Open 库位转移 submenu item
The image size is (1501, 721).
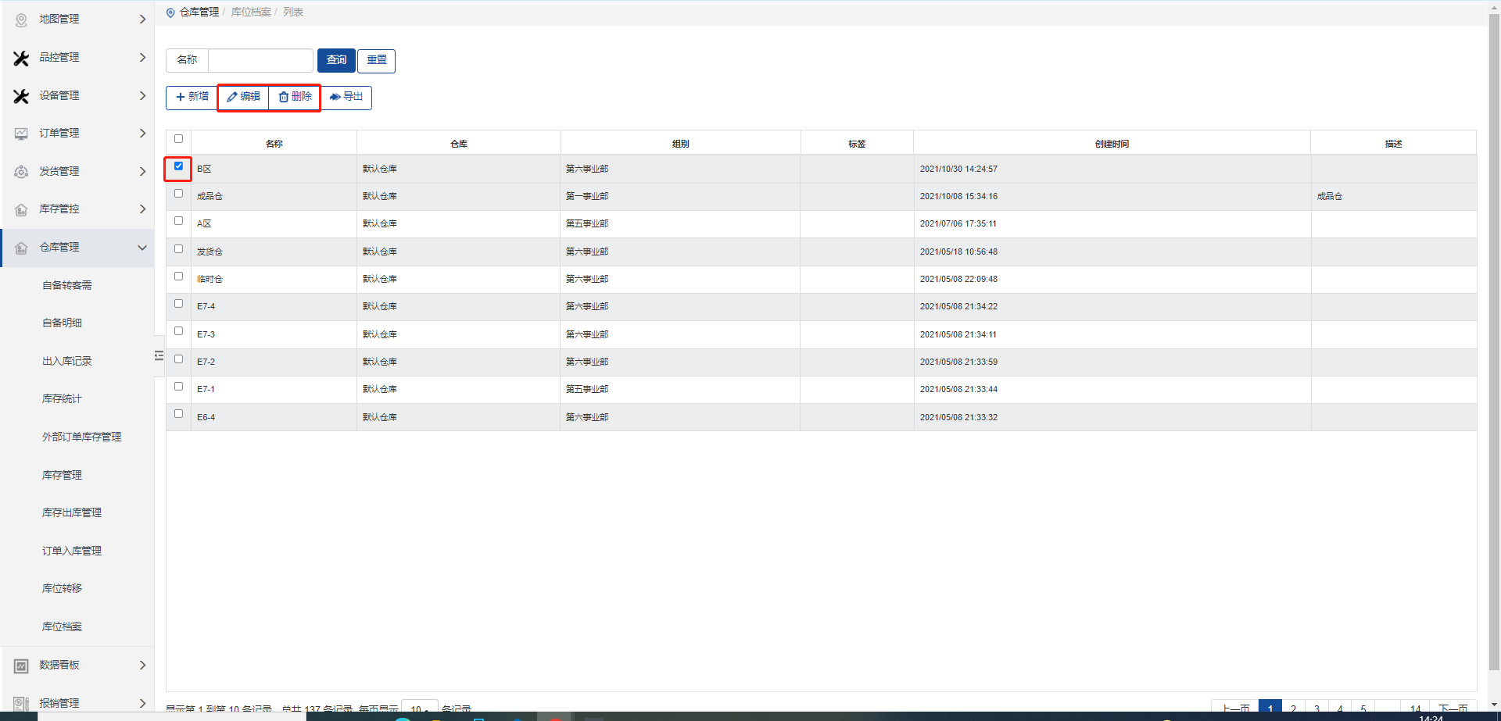tap(62, 588)
